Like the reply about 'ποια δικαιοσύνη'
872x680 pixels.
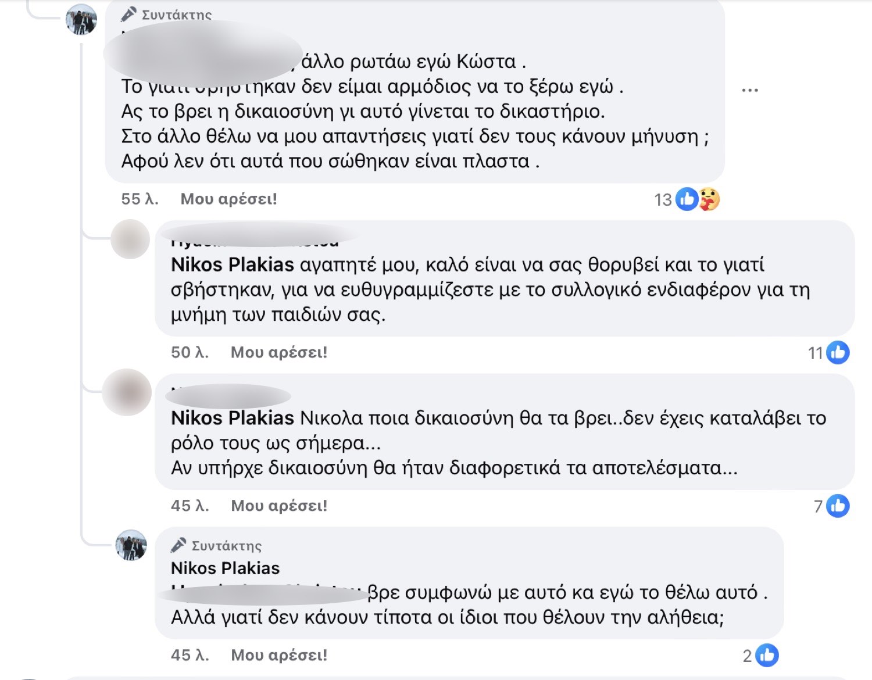coord(279,506)
